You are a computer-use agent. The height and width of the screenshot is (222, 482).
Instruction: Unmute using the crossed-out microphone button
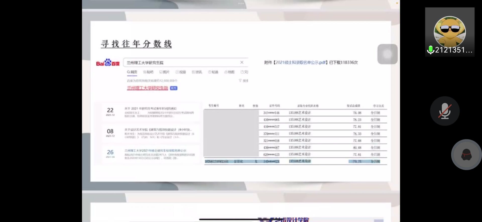[445, 111]
